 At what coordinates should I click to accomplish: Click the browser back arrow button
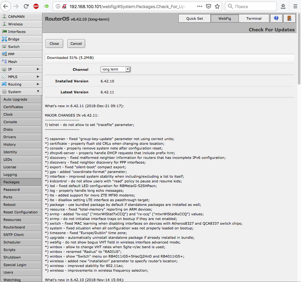point(6,6)
